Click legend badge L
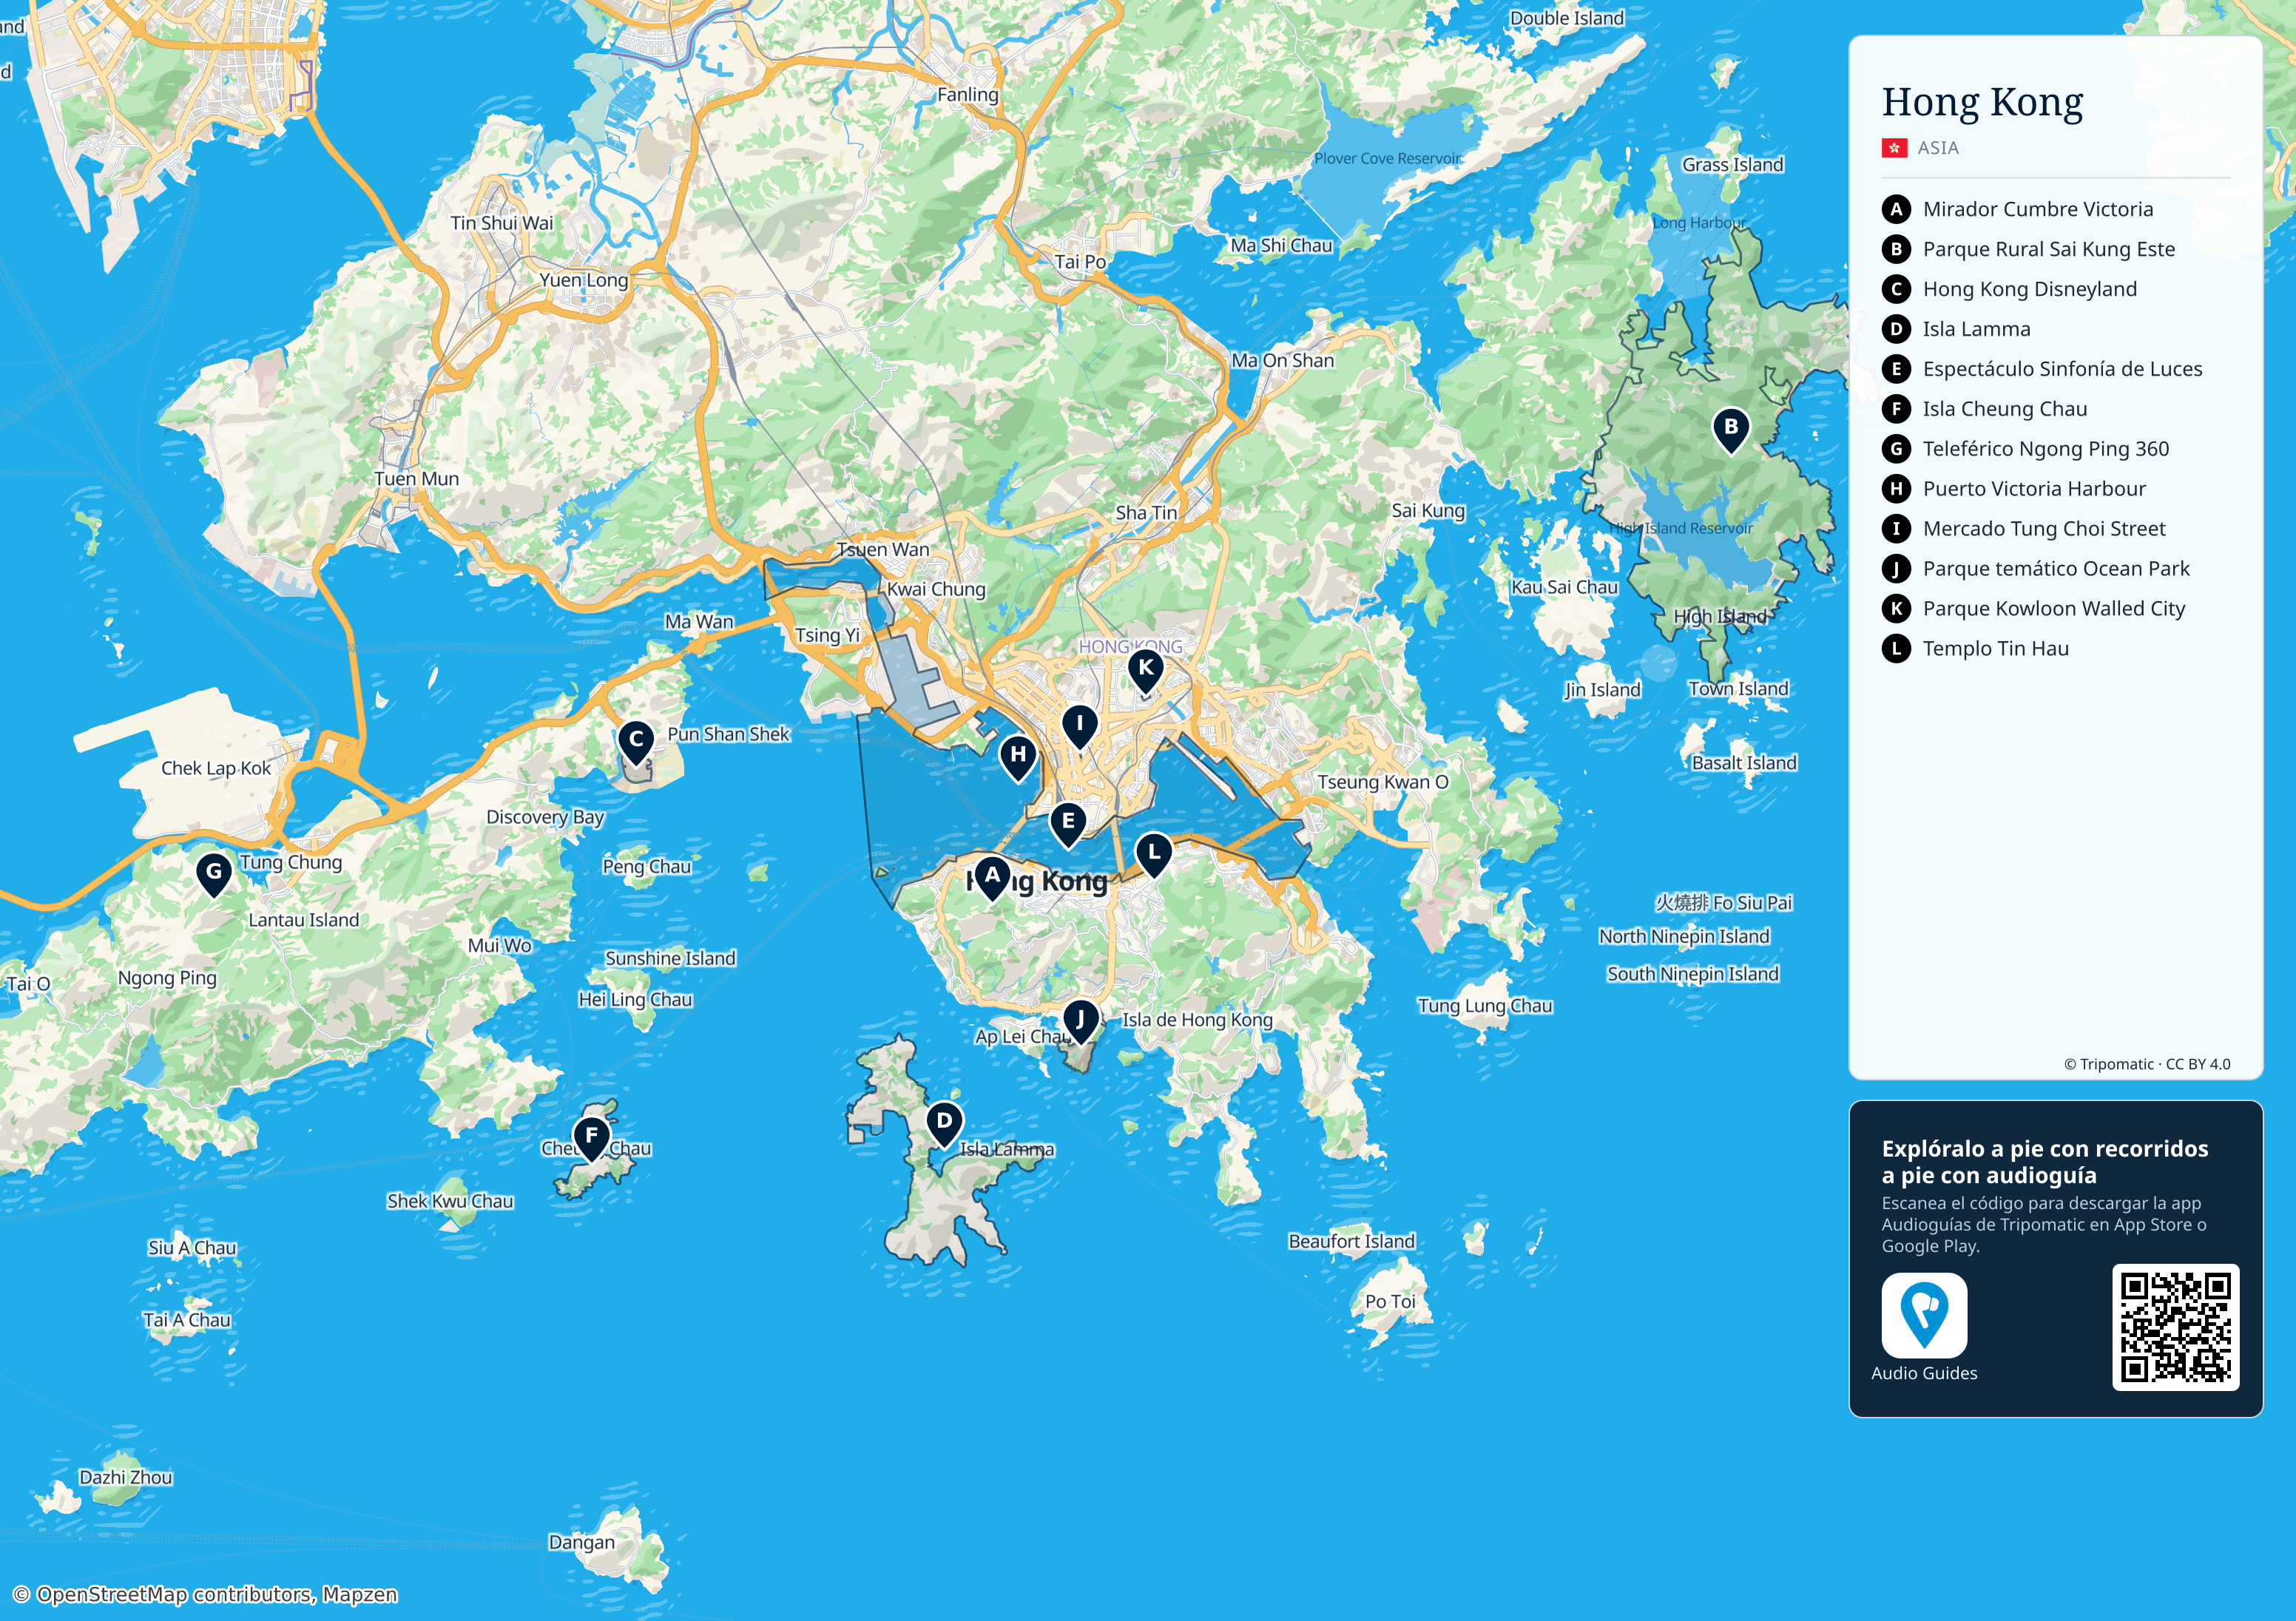 (x=1896, y=649)
